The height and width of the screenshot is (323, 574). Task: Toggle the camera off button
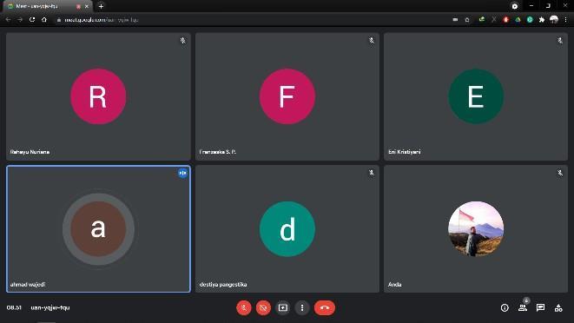click(263, 307)
